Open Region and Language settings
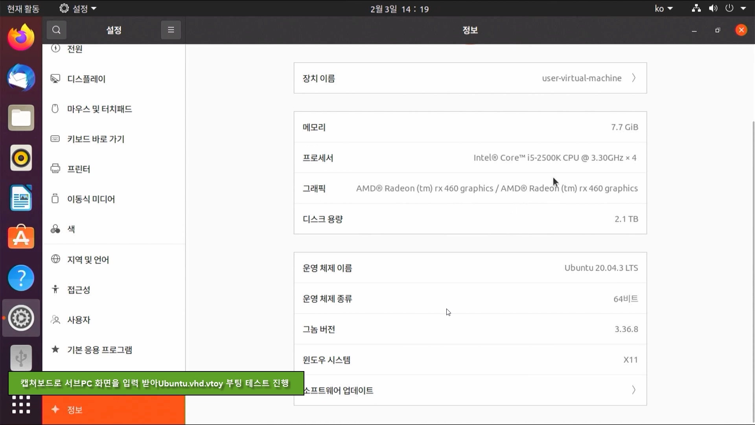This screenshot has height=425, width=755. click(88, 260)
